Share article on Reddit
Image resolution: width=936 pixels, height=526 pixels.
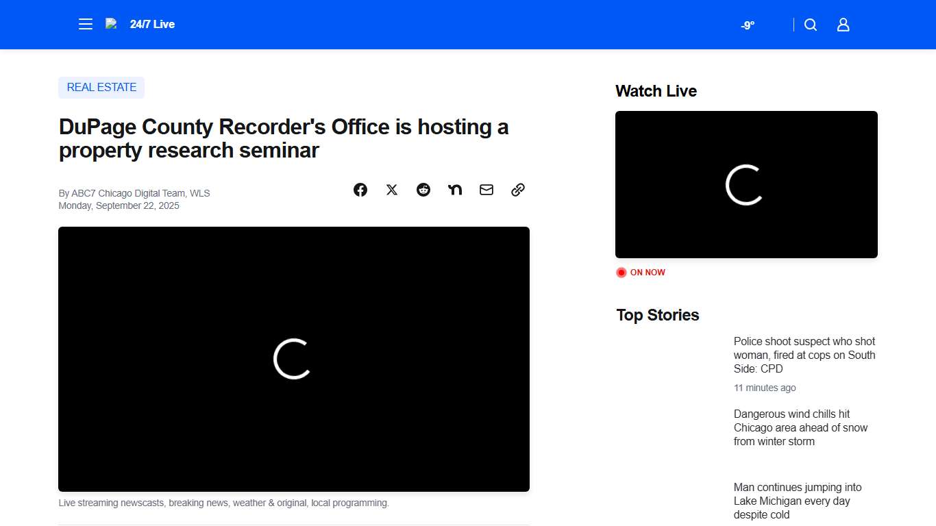coord(423,190)
